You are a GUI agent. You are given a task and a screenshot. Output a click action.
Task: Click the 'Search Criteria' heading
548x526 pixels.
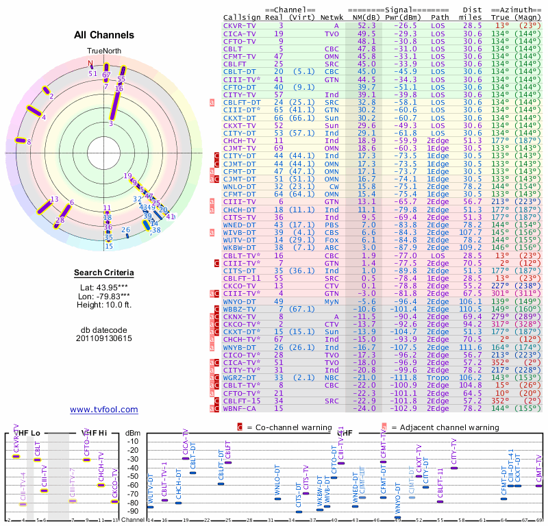[x=104, y=273]
